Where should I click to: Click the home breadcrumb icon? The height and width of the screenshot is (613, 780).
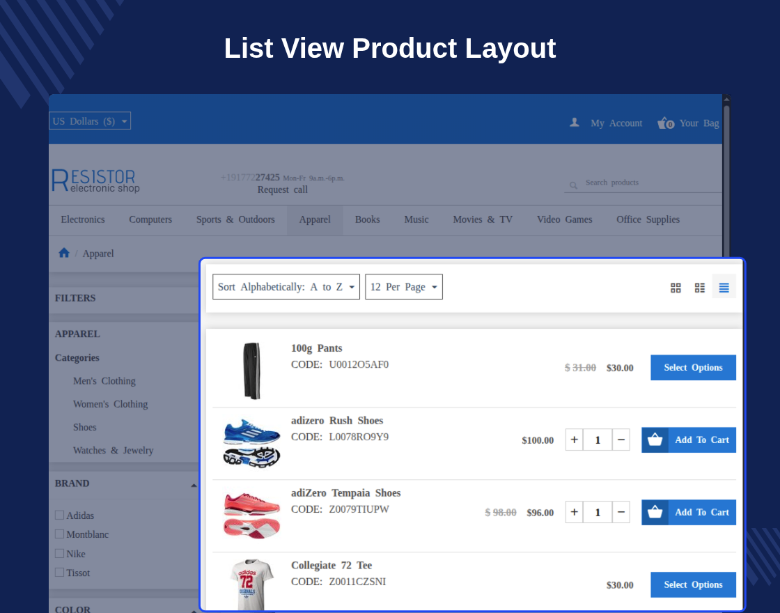(x=63, y=253)
